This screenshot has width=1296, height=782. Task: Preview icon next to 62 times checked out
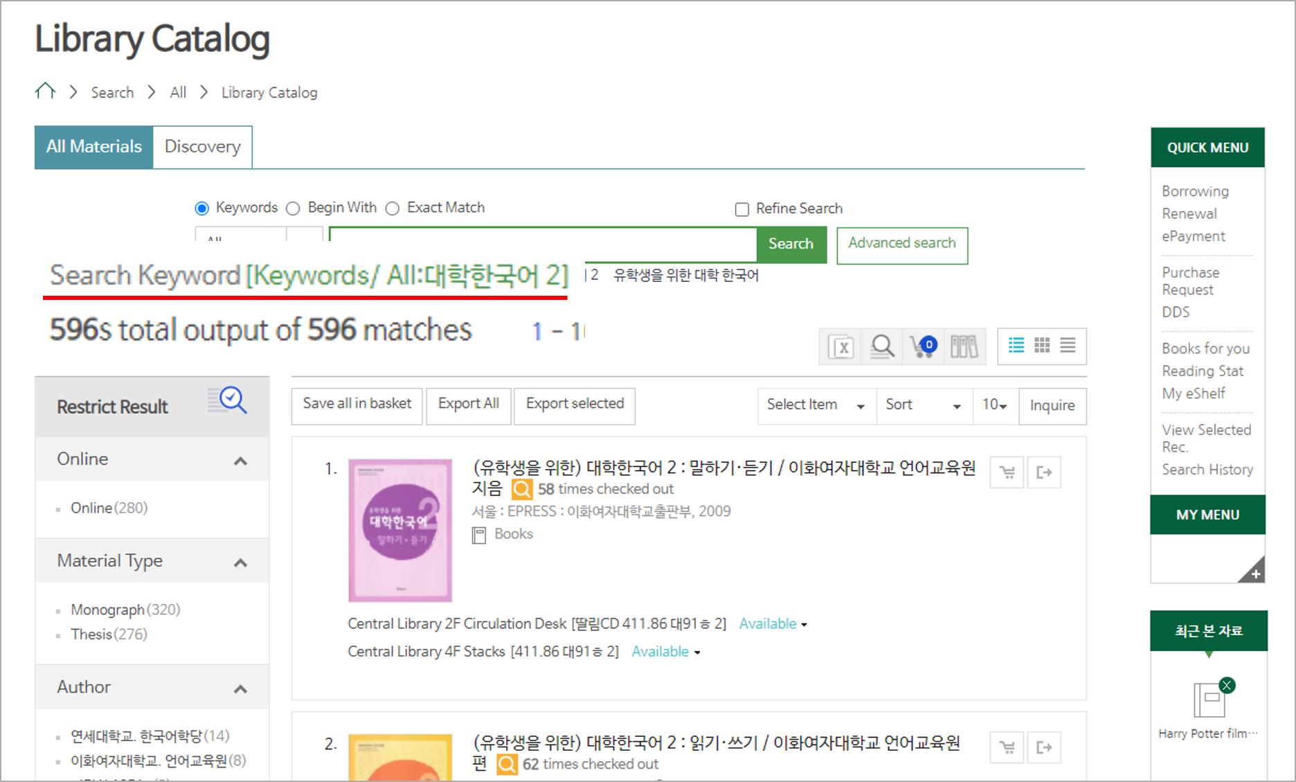tap(507, 765)
